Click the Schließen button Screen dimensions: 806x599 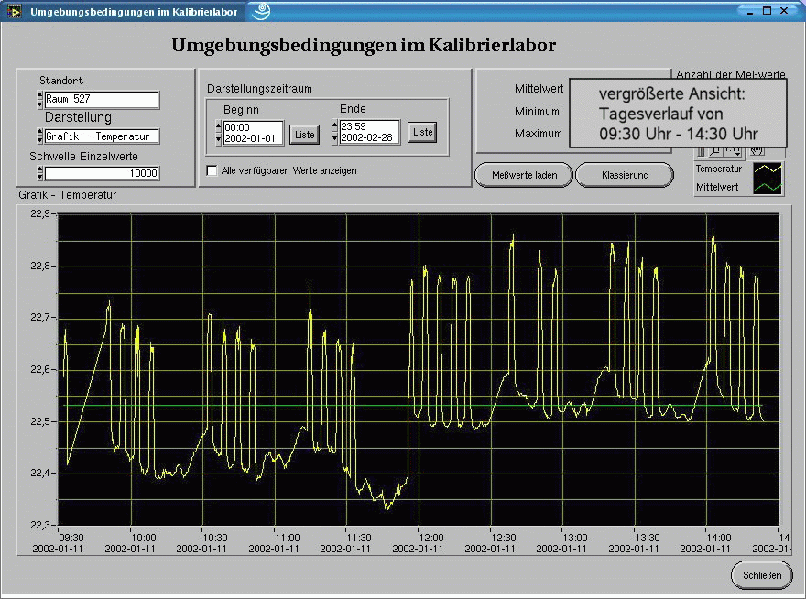click(x=762, y=575)
